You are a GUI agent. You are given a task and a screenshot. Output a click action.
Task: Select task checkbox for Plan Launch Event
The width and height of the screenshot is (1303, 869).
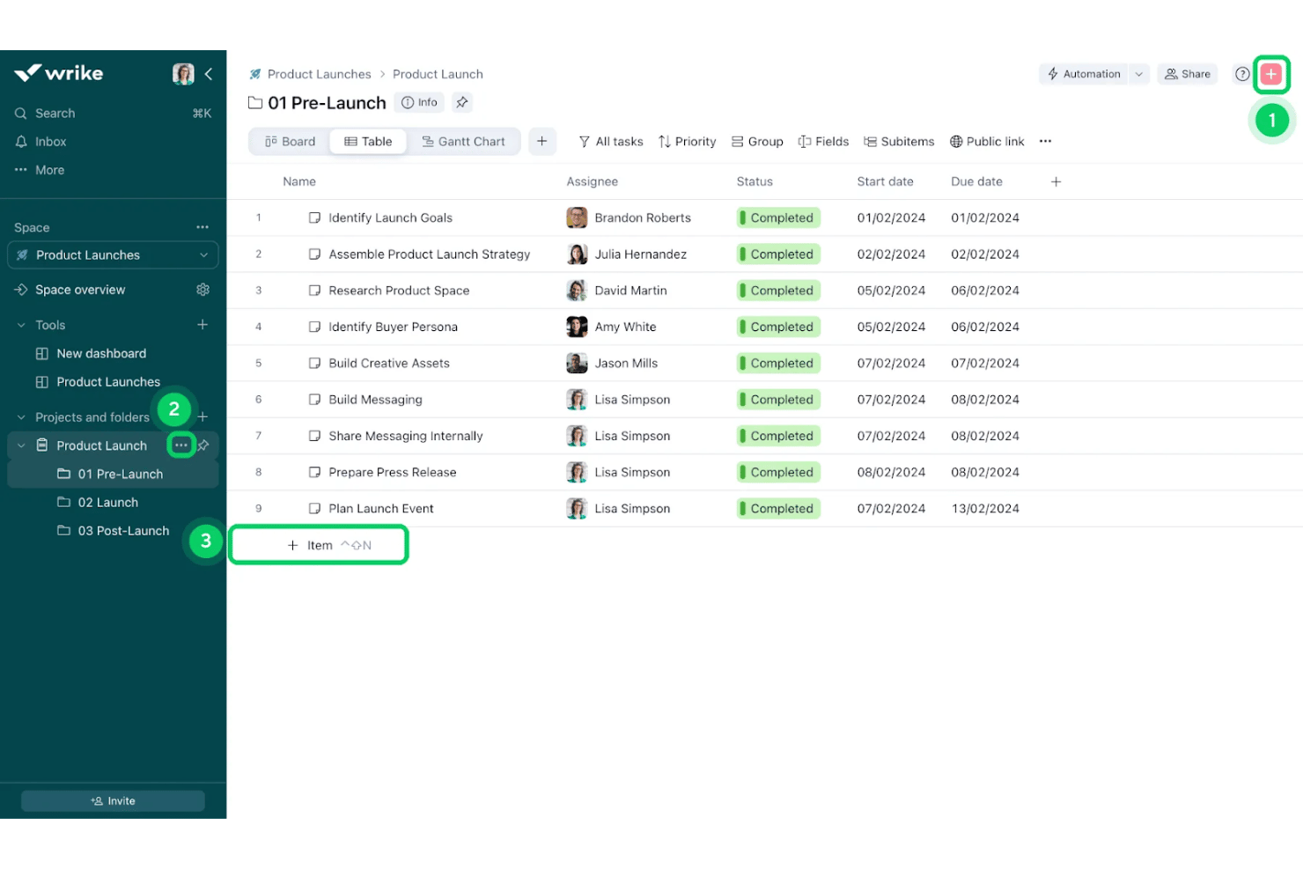[x=314, y=508]
